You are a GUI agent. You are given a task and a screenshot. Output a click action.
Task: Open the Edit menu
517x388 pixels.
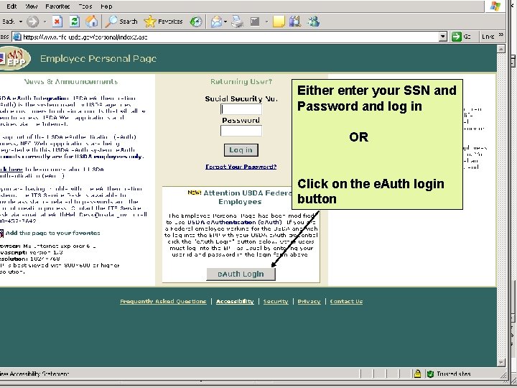[11, 6]
